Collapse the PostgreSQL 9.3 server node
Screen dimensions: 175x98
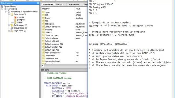(5, 11)
